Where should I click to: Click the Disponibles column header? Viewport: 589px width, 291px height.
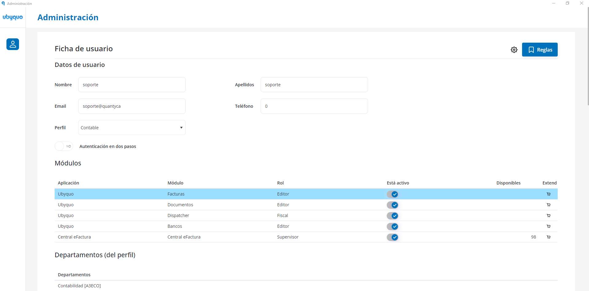point(508,183)
